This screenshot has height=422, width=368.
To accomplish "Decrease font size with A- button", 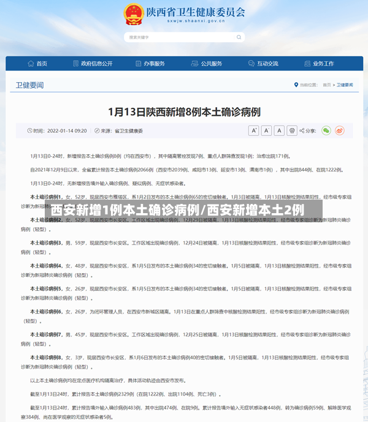I will click(266, 131).
